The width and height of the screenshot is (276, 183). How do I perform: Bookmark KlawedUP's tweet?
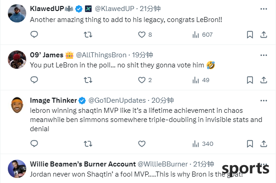point(250,34)
